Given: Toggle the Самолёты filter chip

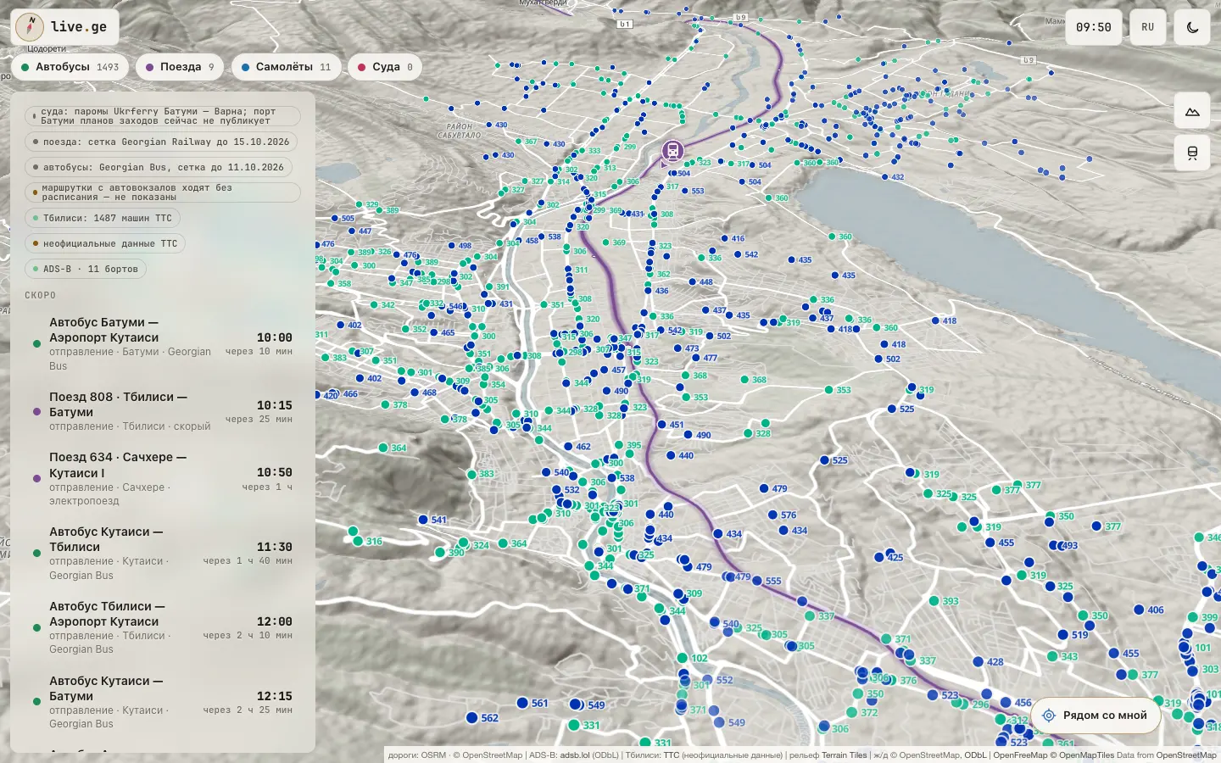Looking at the screenshot, I should [x=287, y=67].
